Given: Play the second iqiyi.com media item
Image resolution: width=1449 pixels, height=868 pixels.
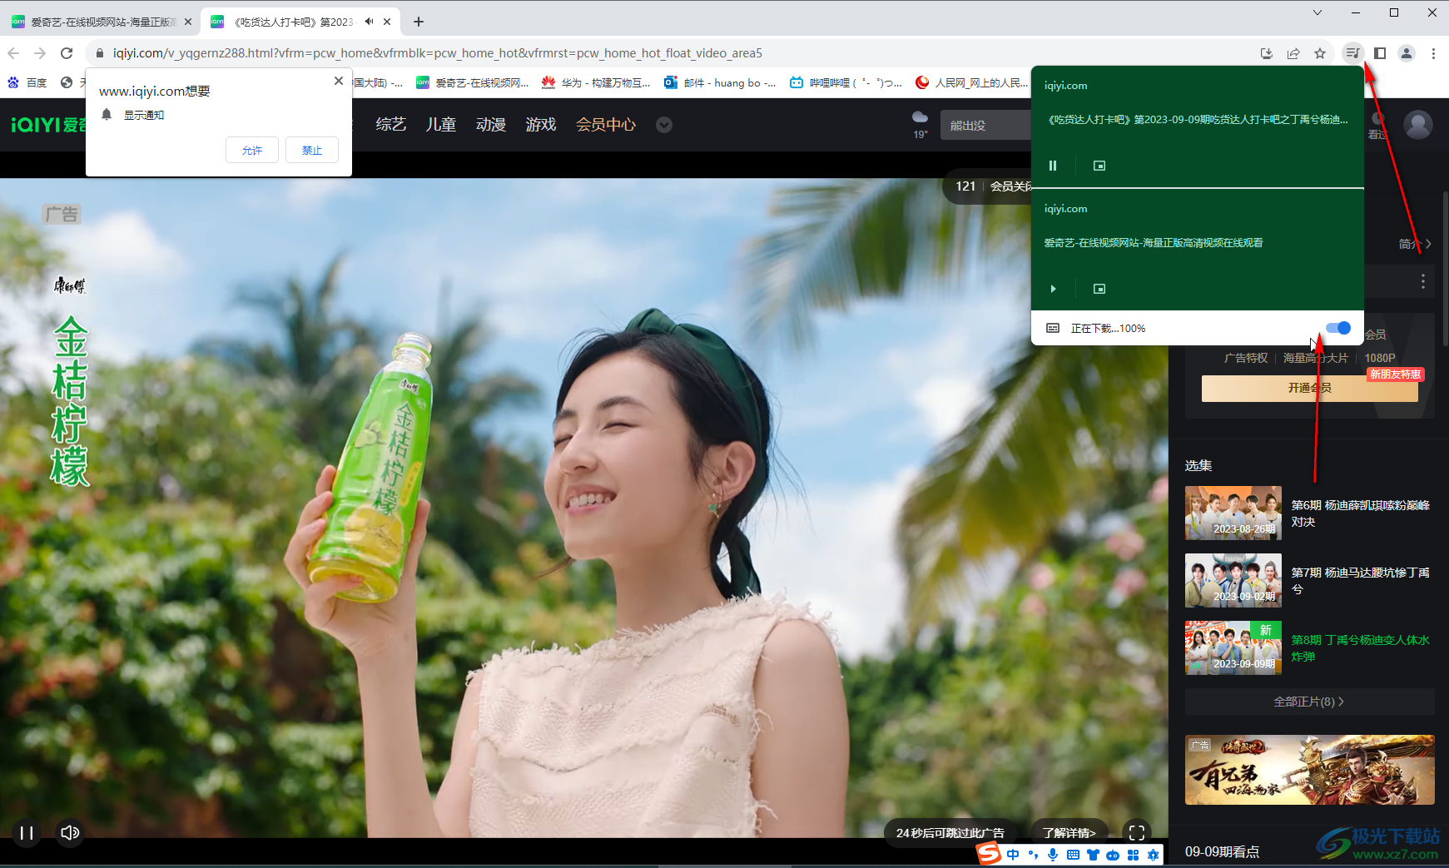Looking at the screenshot, I should coord(1053,289).
